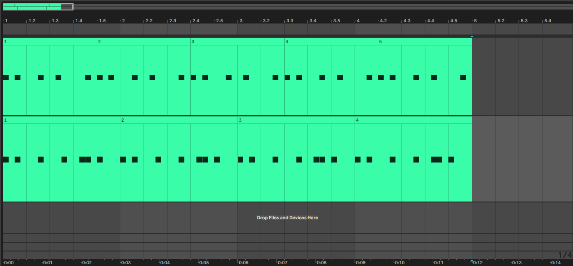Image resolution: width=573 pixels, height=266 pixels.
Task: Click the 0:09 mark on time ruler
Action: (361, 262)
